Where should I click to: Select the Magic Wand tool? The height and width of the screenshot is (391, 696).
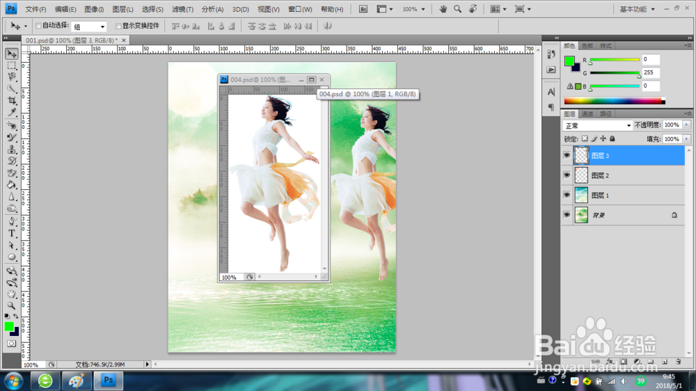click(x=12, y=89)
